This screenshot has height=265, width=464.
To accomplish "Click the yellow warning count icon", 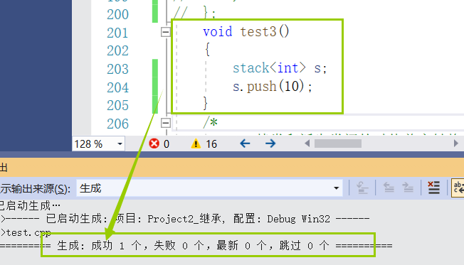I will pyautogui.click(x=196, y=144).
